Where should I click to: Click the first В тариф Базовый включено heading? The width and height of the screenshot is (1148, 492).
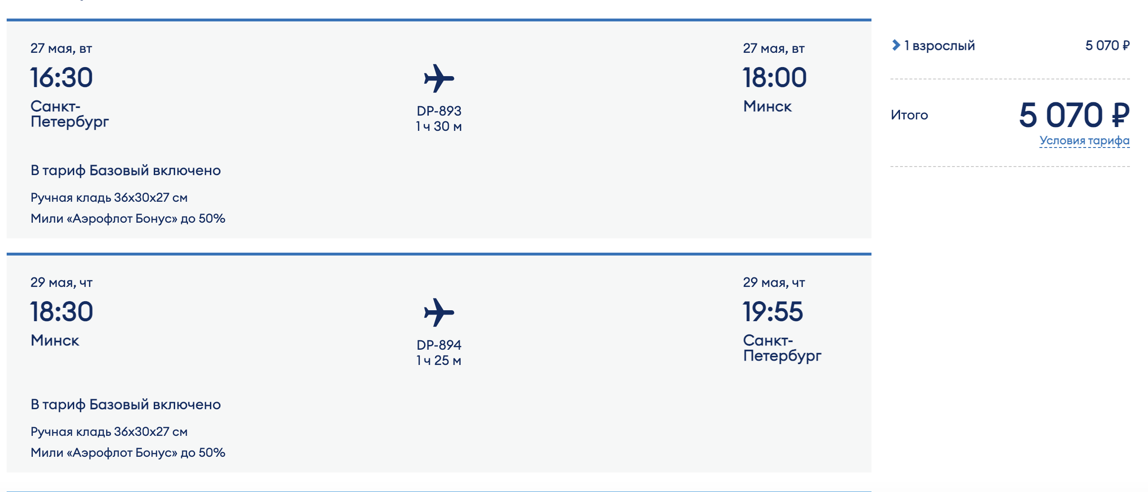pyautogui.click(x=126, y=170)
